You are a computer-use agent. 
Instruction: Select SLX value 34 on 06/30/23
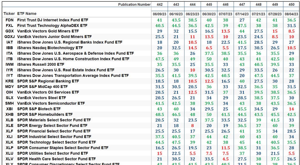209,98
